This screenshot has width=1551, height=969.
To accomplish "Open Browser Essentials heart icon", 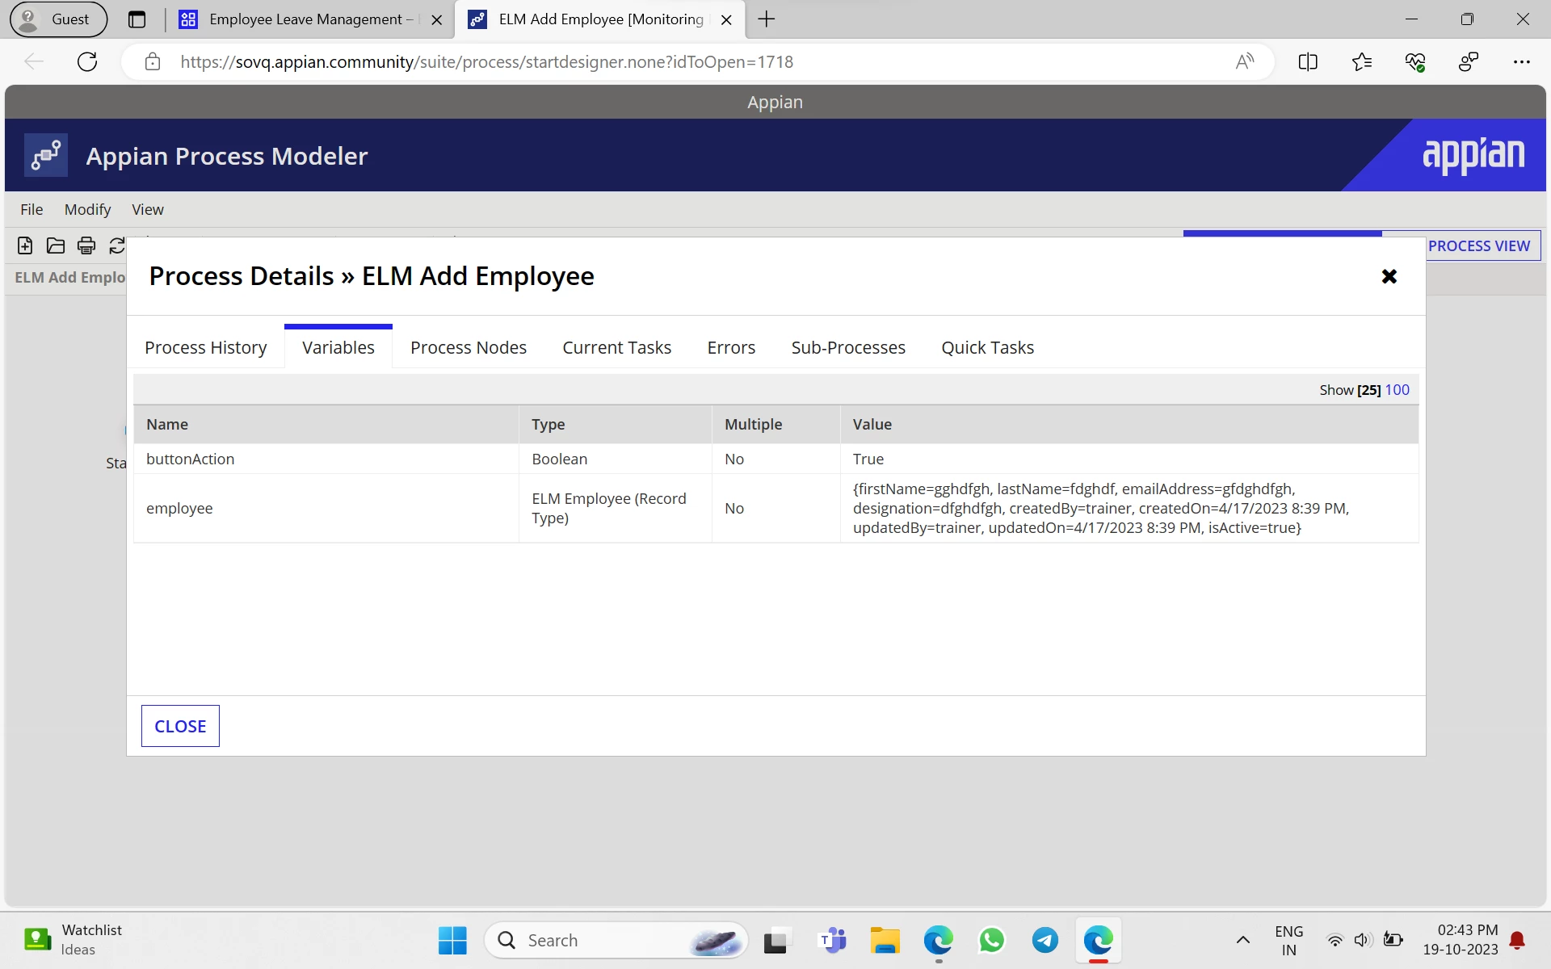I will [x=1415, y=62].
